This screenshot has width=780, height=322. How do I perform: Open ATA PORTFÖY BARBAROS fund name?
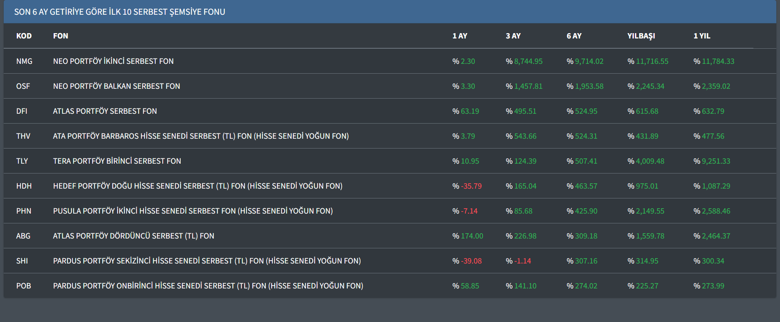201,136
